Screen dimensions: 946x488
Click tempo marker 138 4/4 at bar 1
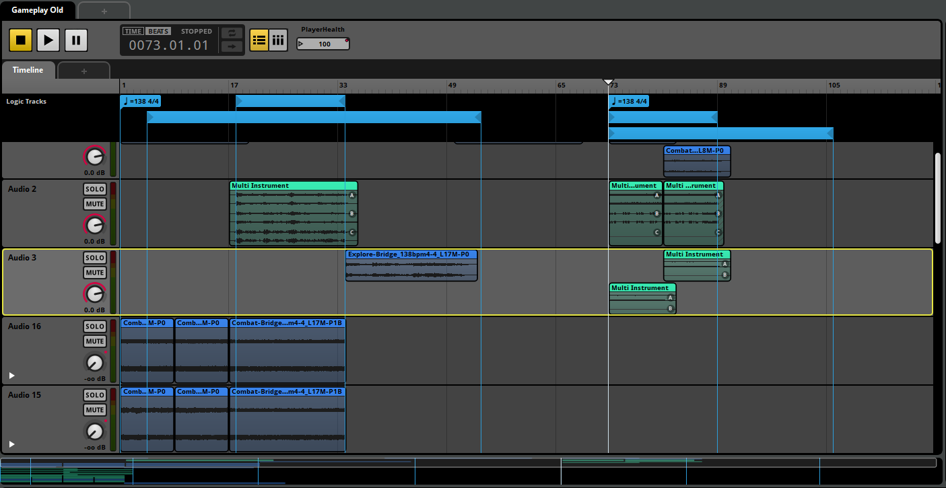(x=141, y=102)
